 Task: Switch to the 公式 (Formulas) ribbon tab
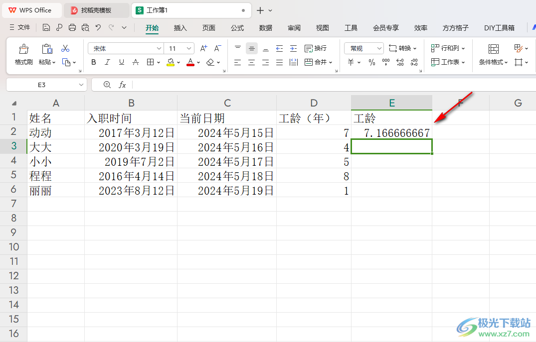pyautogui.click(x=237, y=28)
